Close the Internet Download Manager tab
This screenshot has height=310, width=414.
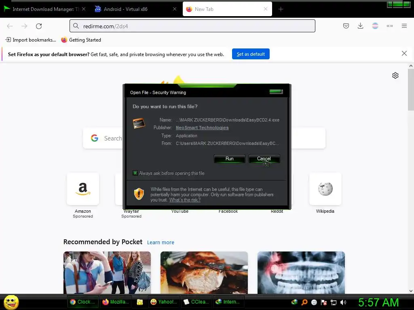point(84,9)
